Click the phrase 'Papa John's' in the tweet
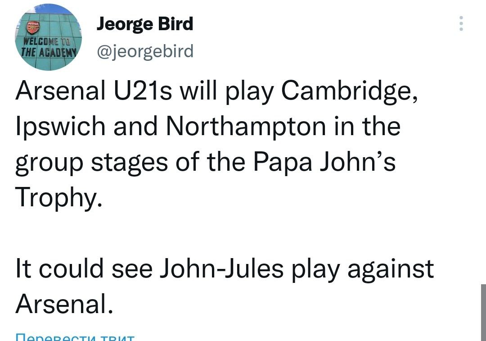 (x=324, y=162)
